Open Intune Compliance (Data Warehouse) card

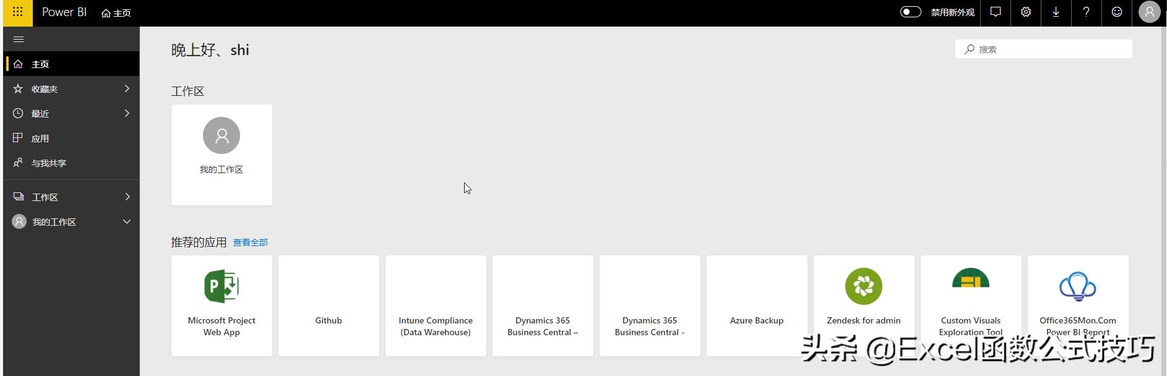pos(436,305)
